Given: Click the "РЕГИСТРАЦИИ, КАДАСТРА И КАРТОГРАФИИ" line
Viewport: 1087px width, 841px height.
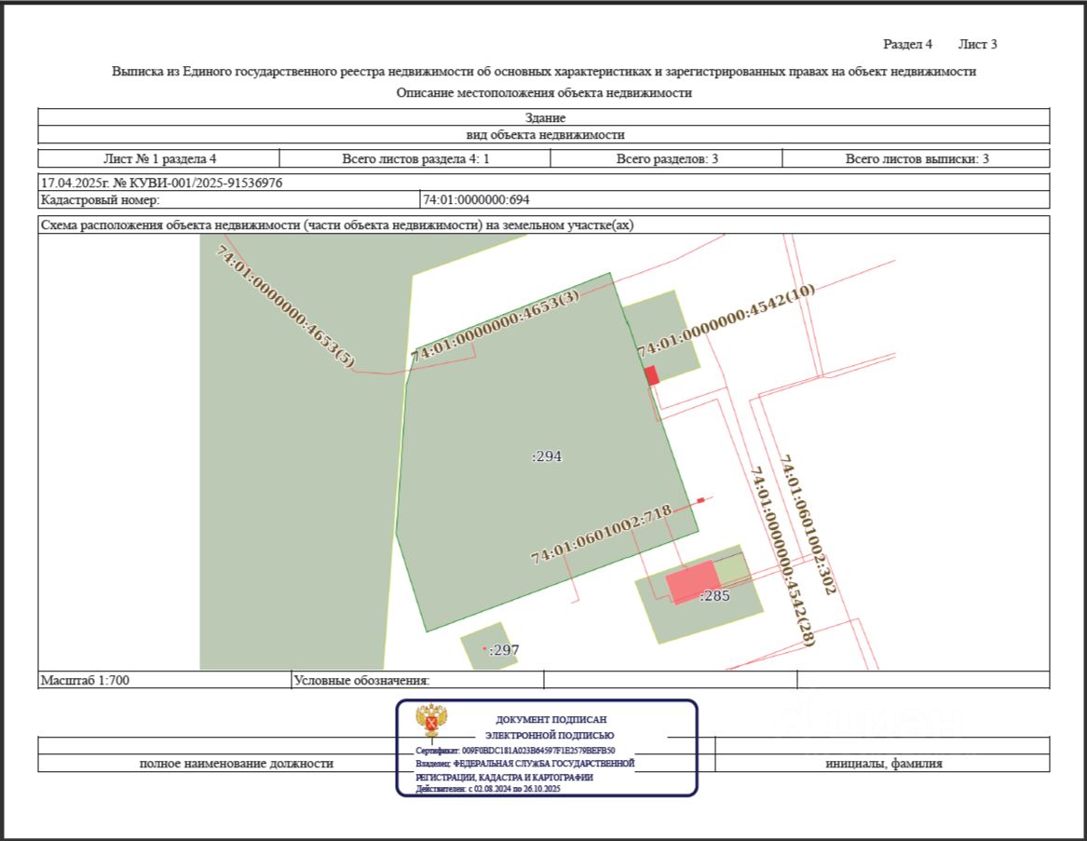Looking at the screenshot, I should (504, 778).
